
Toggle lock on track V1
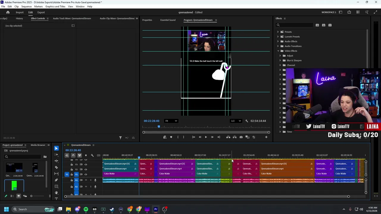(71, 174)
